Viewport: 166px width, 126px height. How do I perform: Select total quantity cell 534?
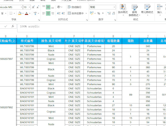(148, 89)
